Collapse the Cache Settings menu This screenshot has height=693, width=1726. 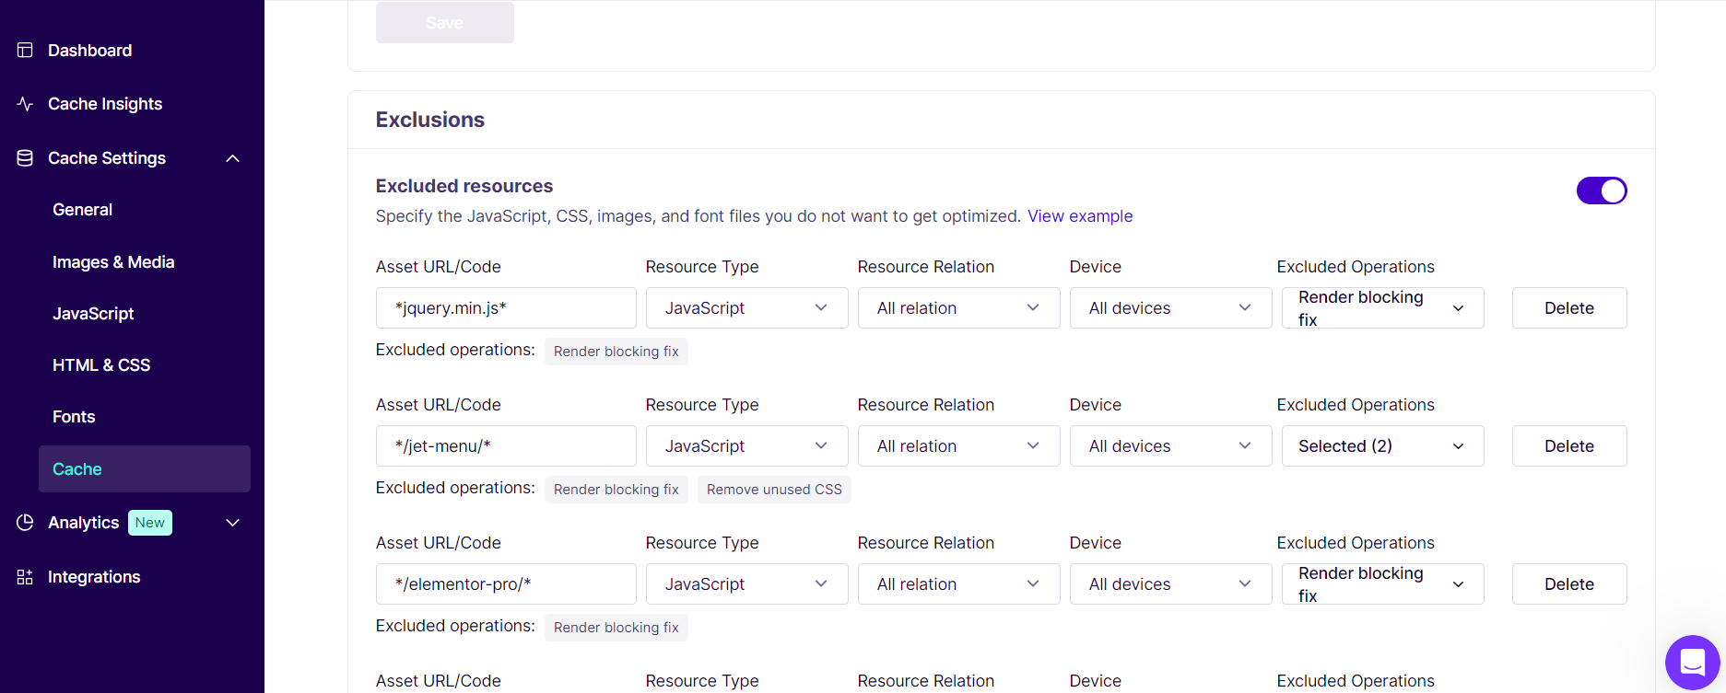coord(233,158)
